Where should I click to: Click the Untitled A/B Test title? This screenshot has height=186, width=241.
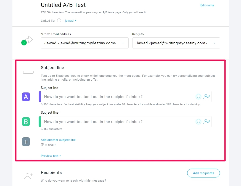pos(63,5)
